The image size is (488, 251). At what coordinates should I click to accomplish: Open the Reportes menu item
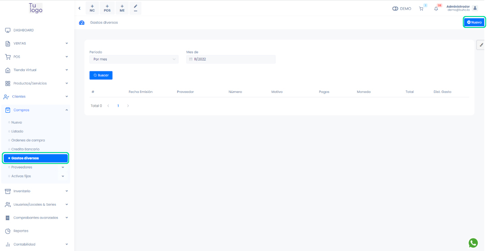(x=21, y=231)
